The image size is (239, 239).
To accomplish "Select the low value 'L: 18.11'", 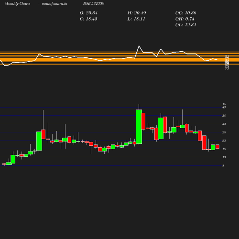I will 136,19.
